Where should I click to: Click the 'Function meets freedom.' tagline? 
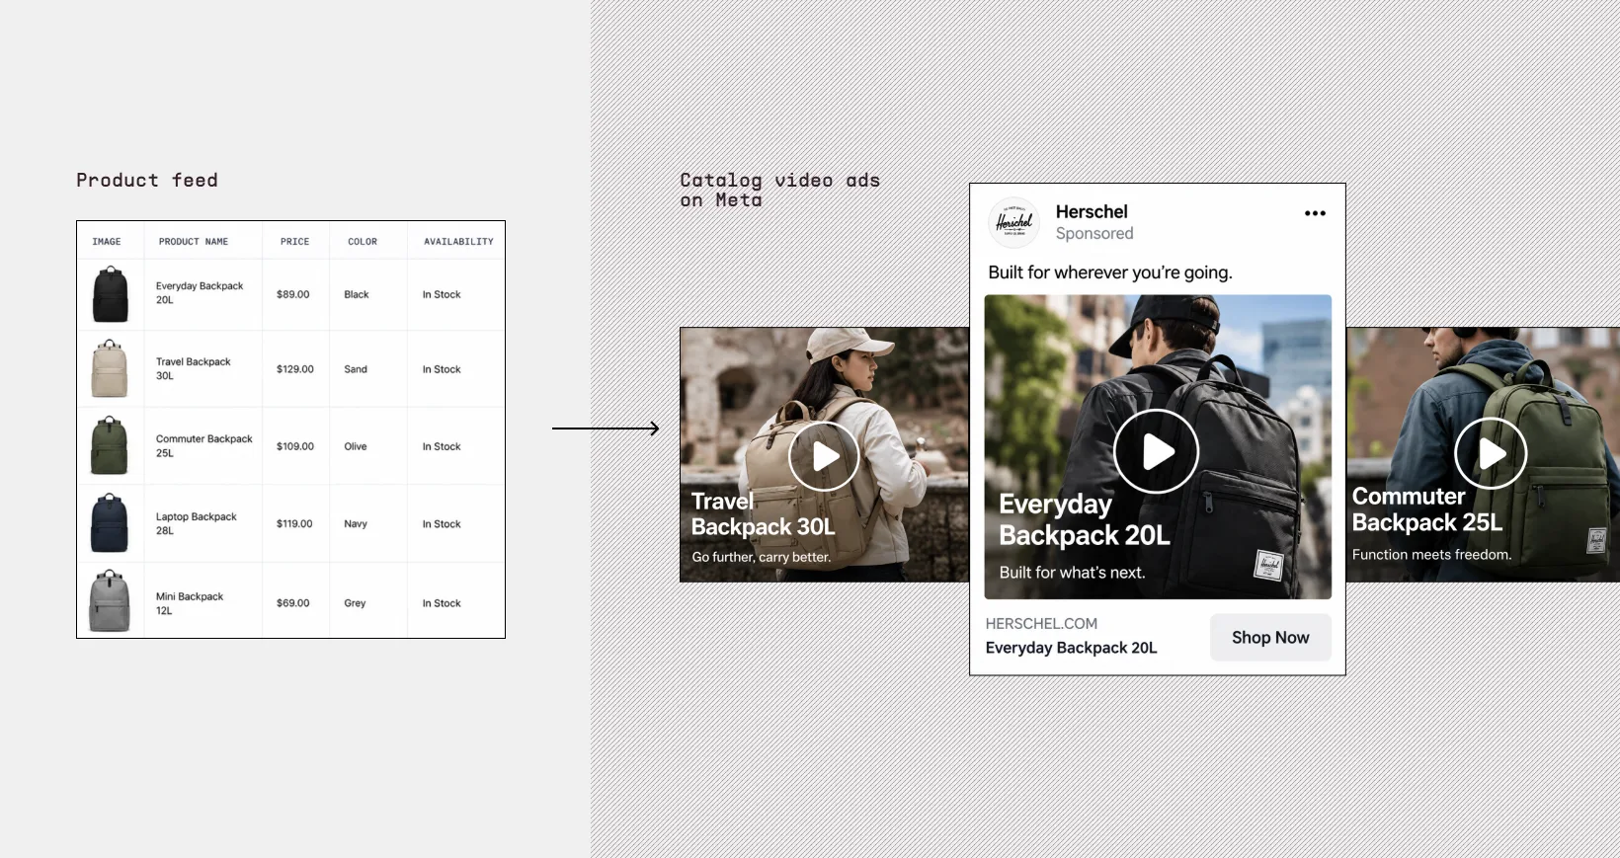(1431, 555)
